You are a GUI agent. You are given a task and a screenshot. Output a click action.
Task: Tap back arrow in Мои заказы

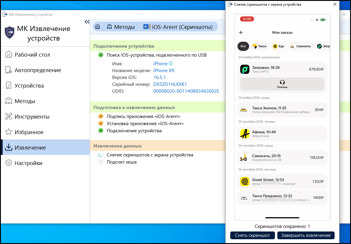pos(241,32)
